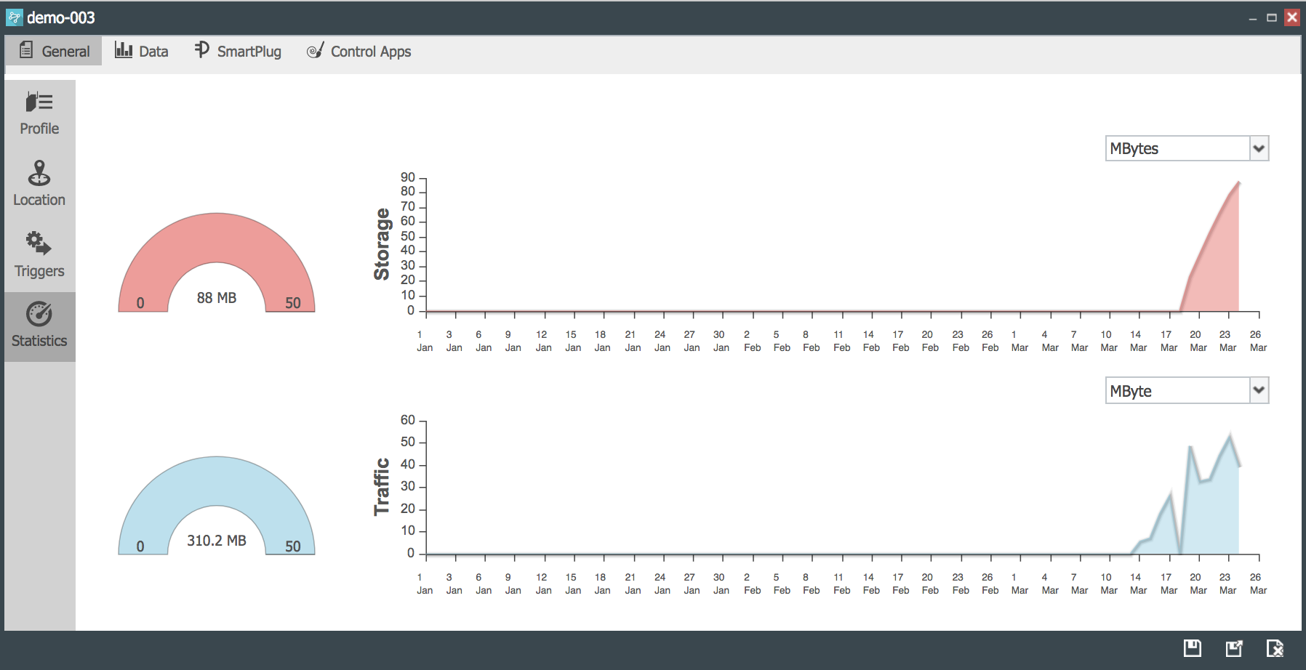Image resolution: width=1306 pixels, height=670 pixels.
Task: Click the export icon in the footer
Action: pos(1234,648)
